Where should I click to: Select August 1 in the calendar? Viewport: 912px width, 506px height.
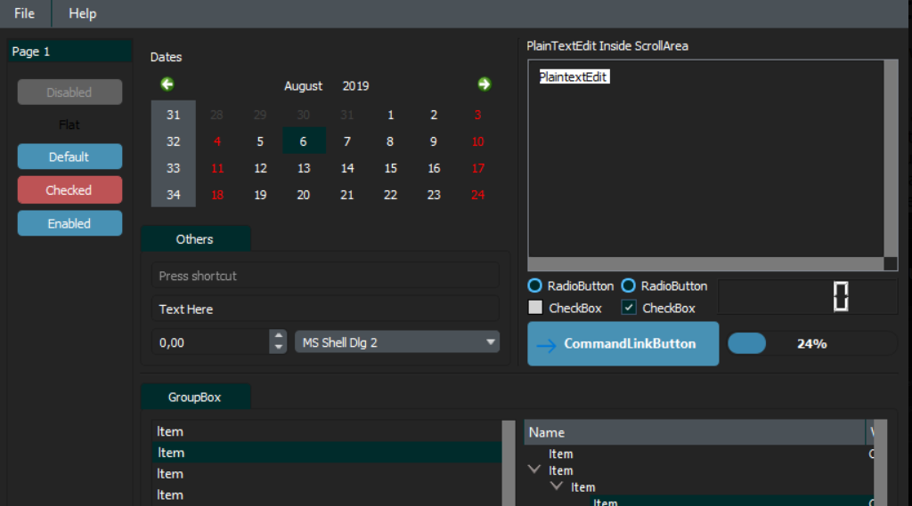point(390,115)
